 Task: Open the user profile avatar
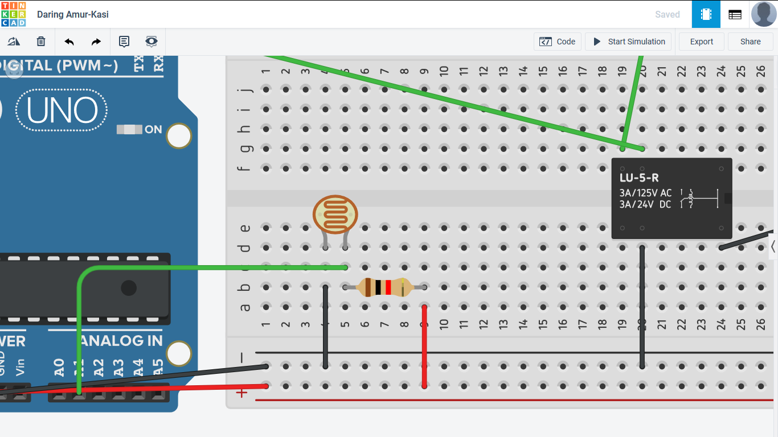pos(764,14)
